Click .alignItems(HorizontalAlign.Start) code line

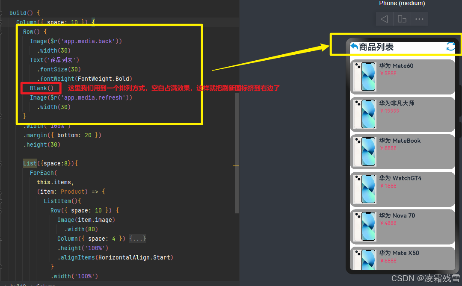pyautogui.click(x=115, y=257)
